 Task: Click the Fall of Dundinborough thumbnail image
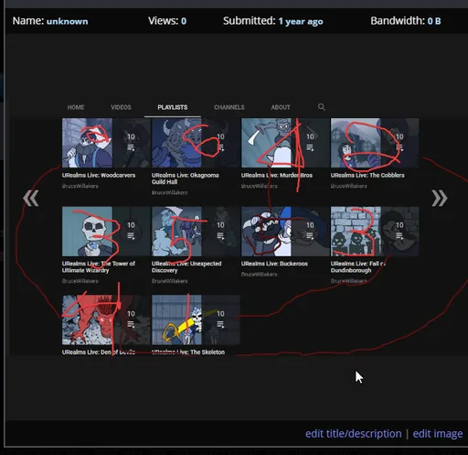[x=375, y=232]
